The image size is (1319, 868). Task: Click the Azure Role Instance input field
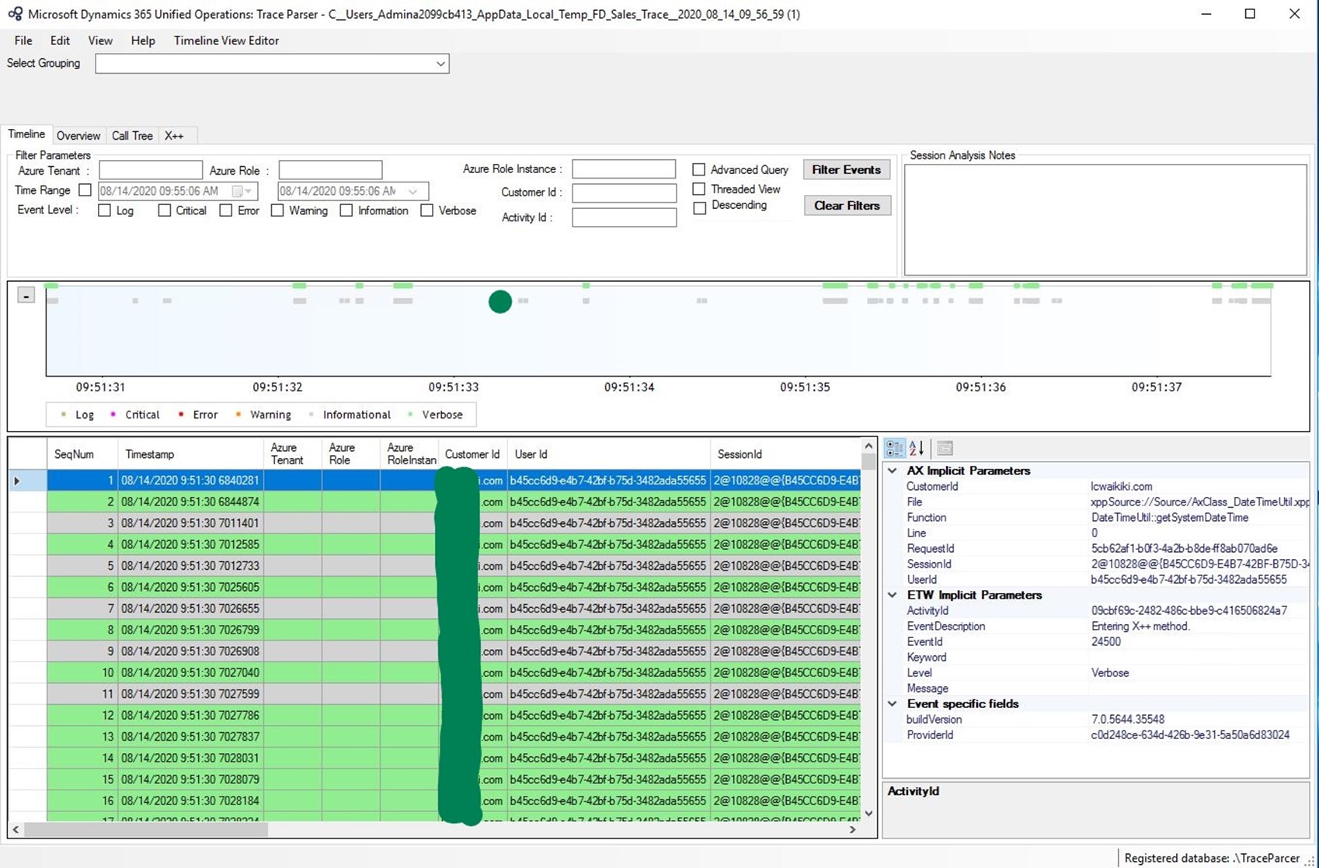click(x=624, y=169)
